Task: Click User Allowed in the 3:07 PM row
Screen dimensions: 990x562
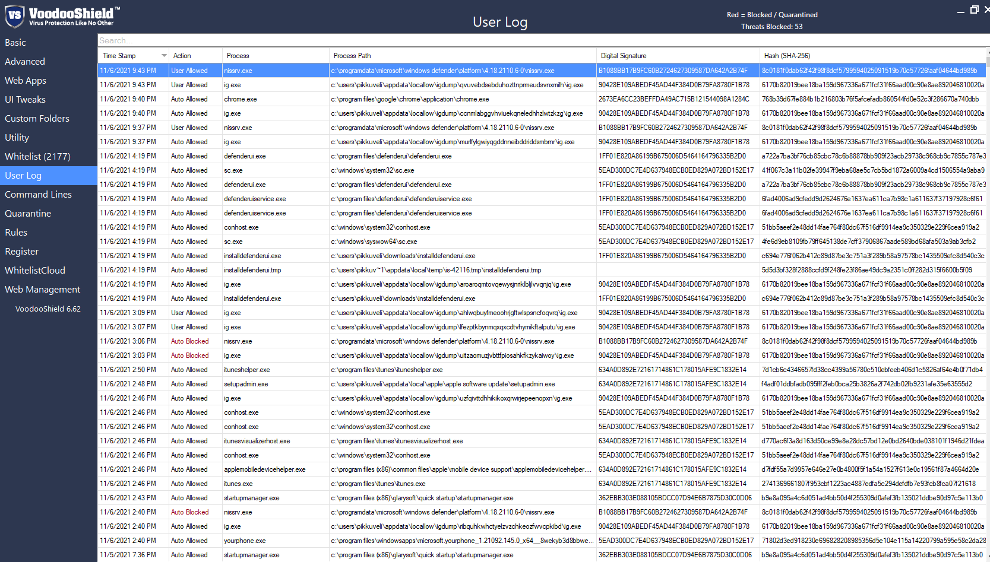Action: (x=189, y=327)
